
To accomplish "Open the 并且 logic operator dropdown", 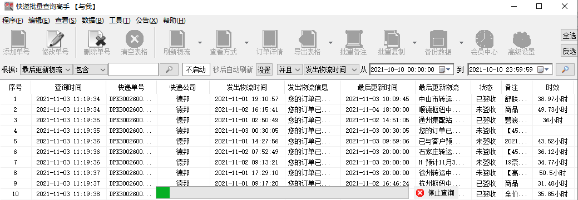I will click(x=289, y=69).
